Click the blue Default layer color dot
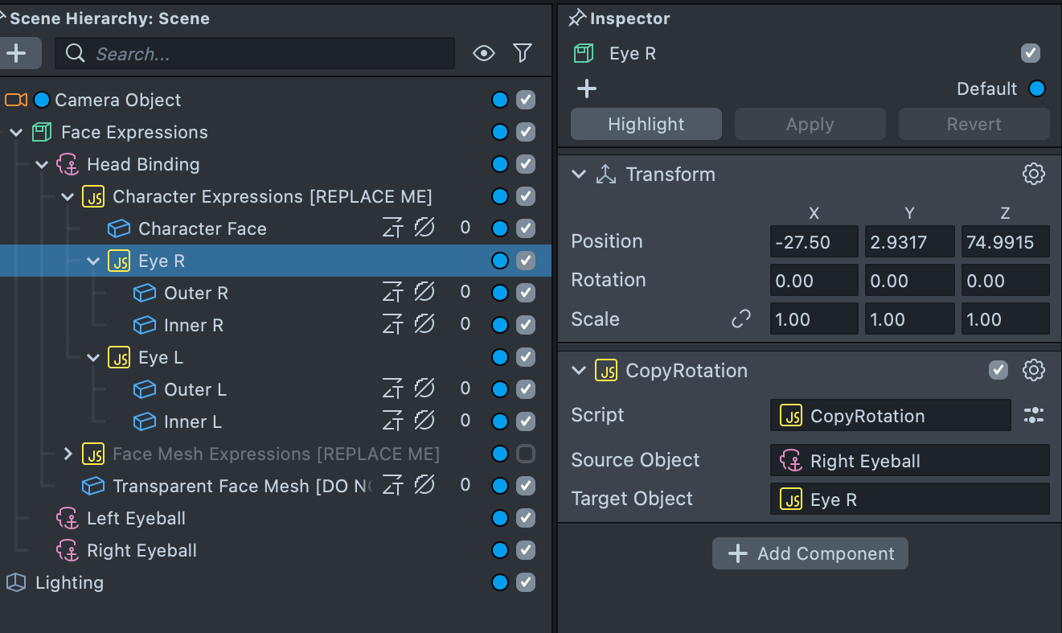Image resolution: width=1062 pixels, height=633 pixels. [1037, 88]
